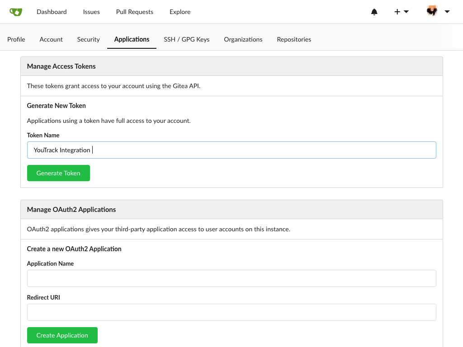Viewport: 463px width, 347px height.
Task: Go to Issues in top navigation
Action: tap(91, 12)
